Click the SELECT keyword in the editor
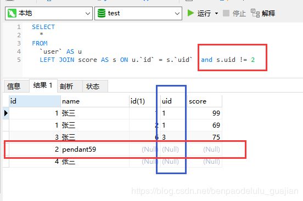Viewport: 303px width, 201px height. click(x=43, y=27)
